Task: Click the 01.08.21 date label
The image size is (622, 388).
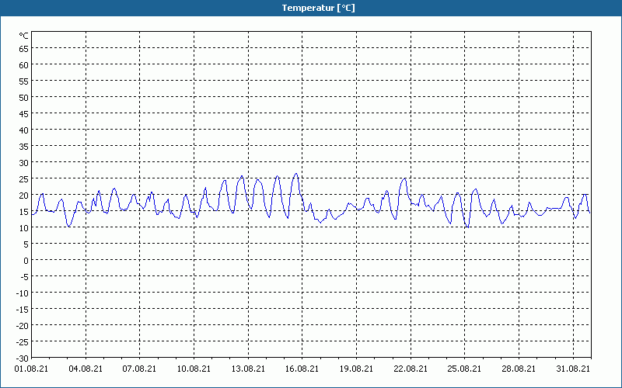Action: (x=31, y=369)
